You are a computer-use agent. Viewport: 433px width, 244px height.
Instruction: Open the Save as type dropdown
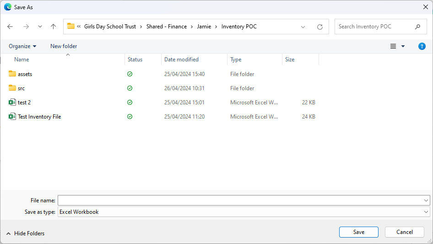426,212
